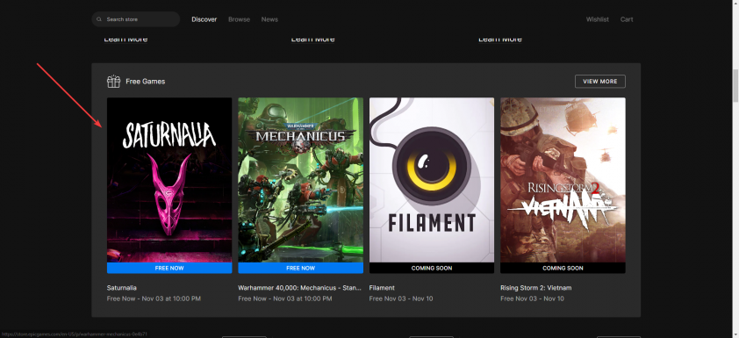Click the search magnifier icon

pos(99,19)
